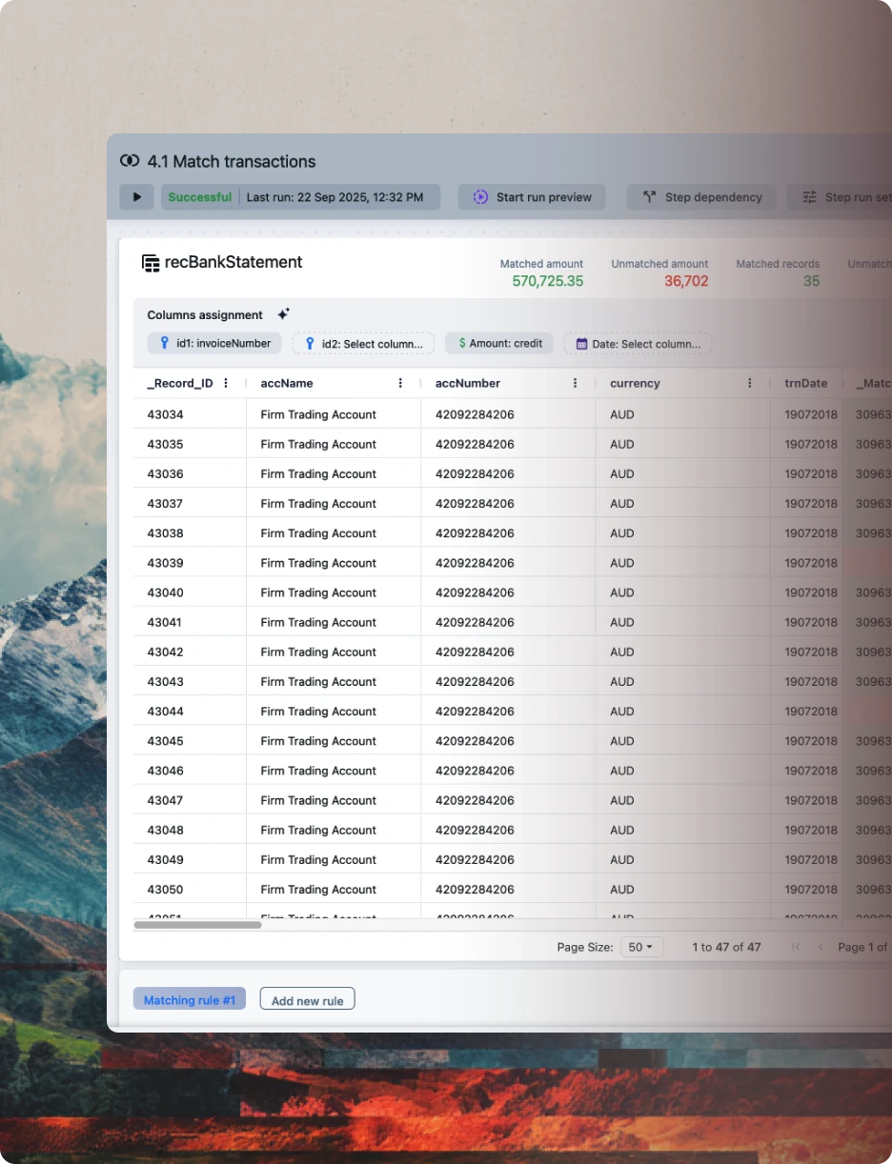The height and width of the screenshot is (1164, 892).
Task: Click record ID 43039
Action: [166, 563]
